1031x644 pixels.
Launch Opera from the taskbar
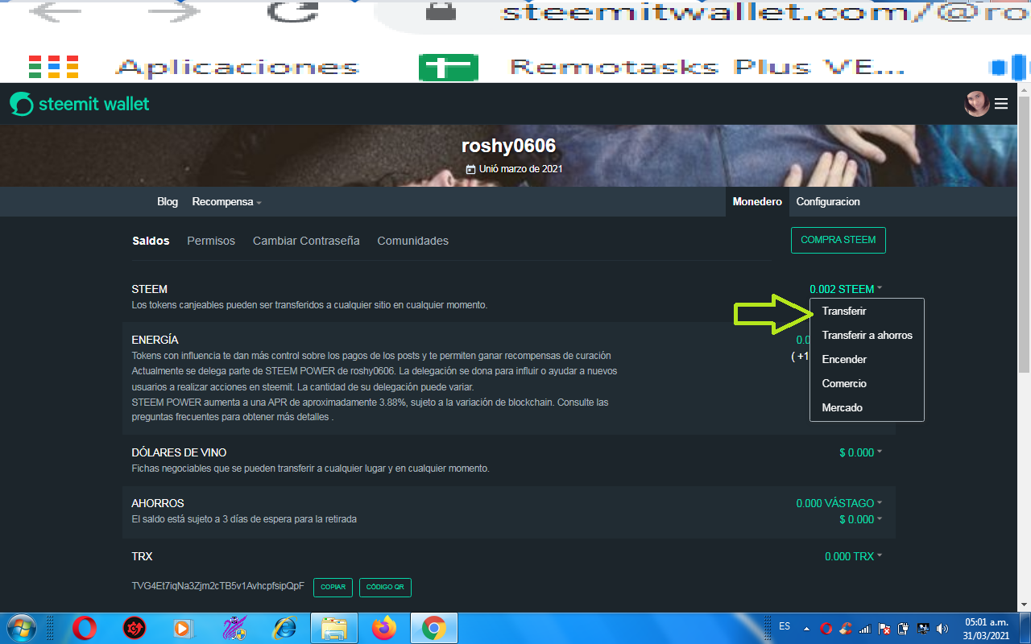[85, 628]
